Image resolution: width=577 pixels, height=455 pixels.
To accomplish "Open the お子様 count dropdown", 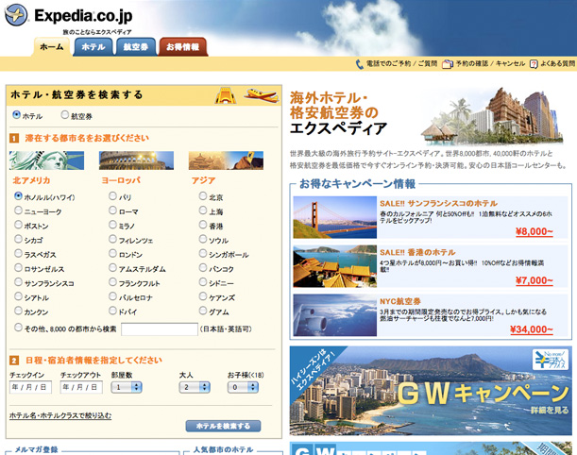I will [x=243, y=387].
